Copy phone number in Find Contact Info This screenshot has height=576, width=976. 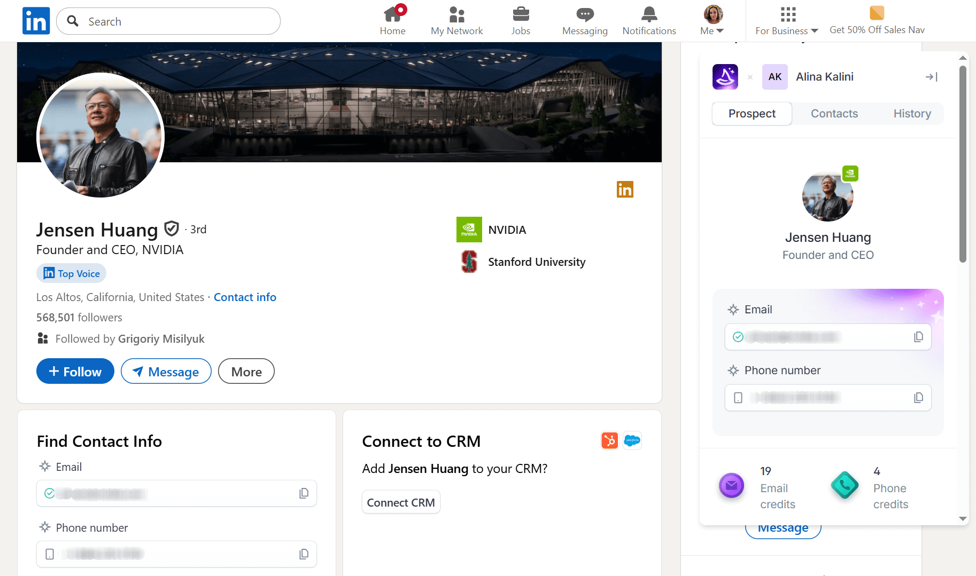coord(304,554)
